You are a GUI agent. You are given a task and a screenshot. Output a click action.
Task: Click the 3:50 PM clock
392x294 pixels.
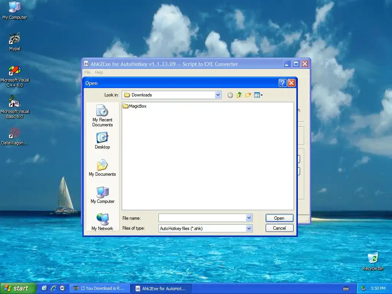[x=378, y=289]
